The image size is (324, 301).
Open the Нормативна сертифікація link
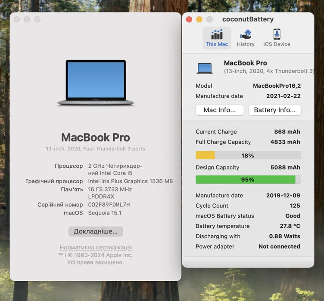click(x=96, y=247)
